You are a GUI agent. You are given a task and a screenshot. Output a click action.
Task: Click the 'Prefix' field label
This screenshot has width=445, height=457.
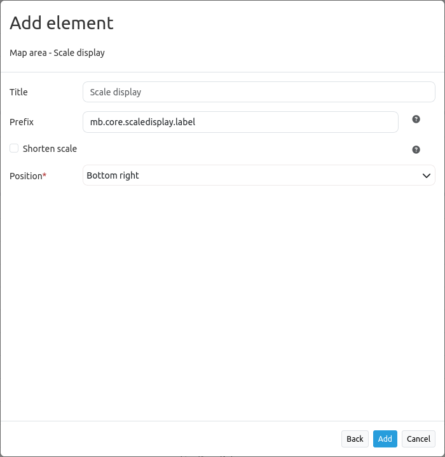pos(22,122)
